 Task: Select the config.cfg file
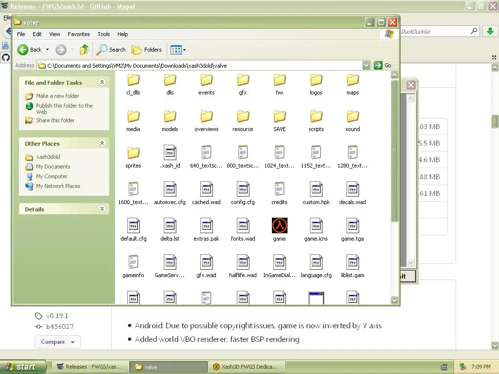pos(243,194)
